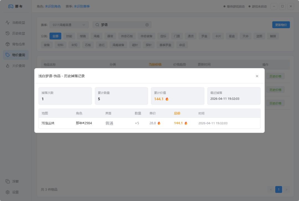This screenshot has height=201, width=299.
Task: Click the 掉落次数 stat card
Action: click(65, 96)
